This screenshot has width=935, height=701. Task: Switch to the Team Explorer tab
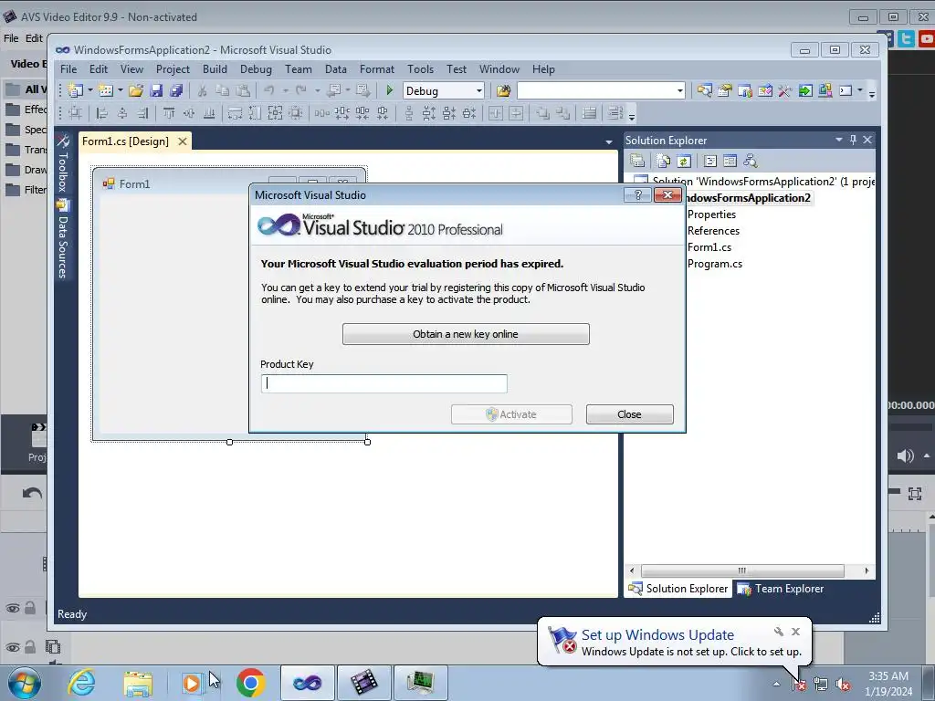(x=782, y=589)
